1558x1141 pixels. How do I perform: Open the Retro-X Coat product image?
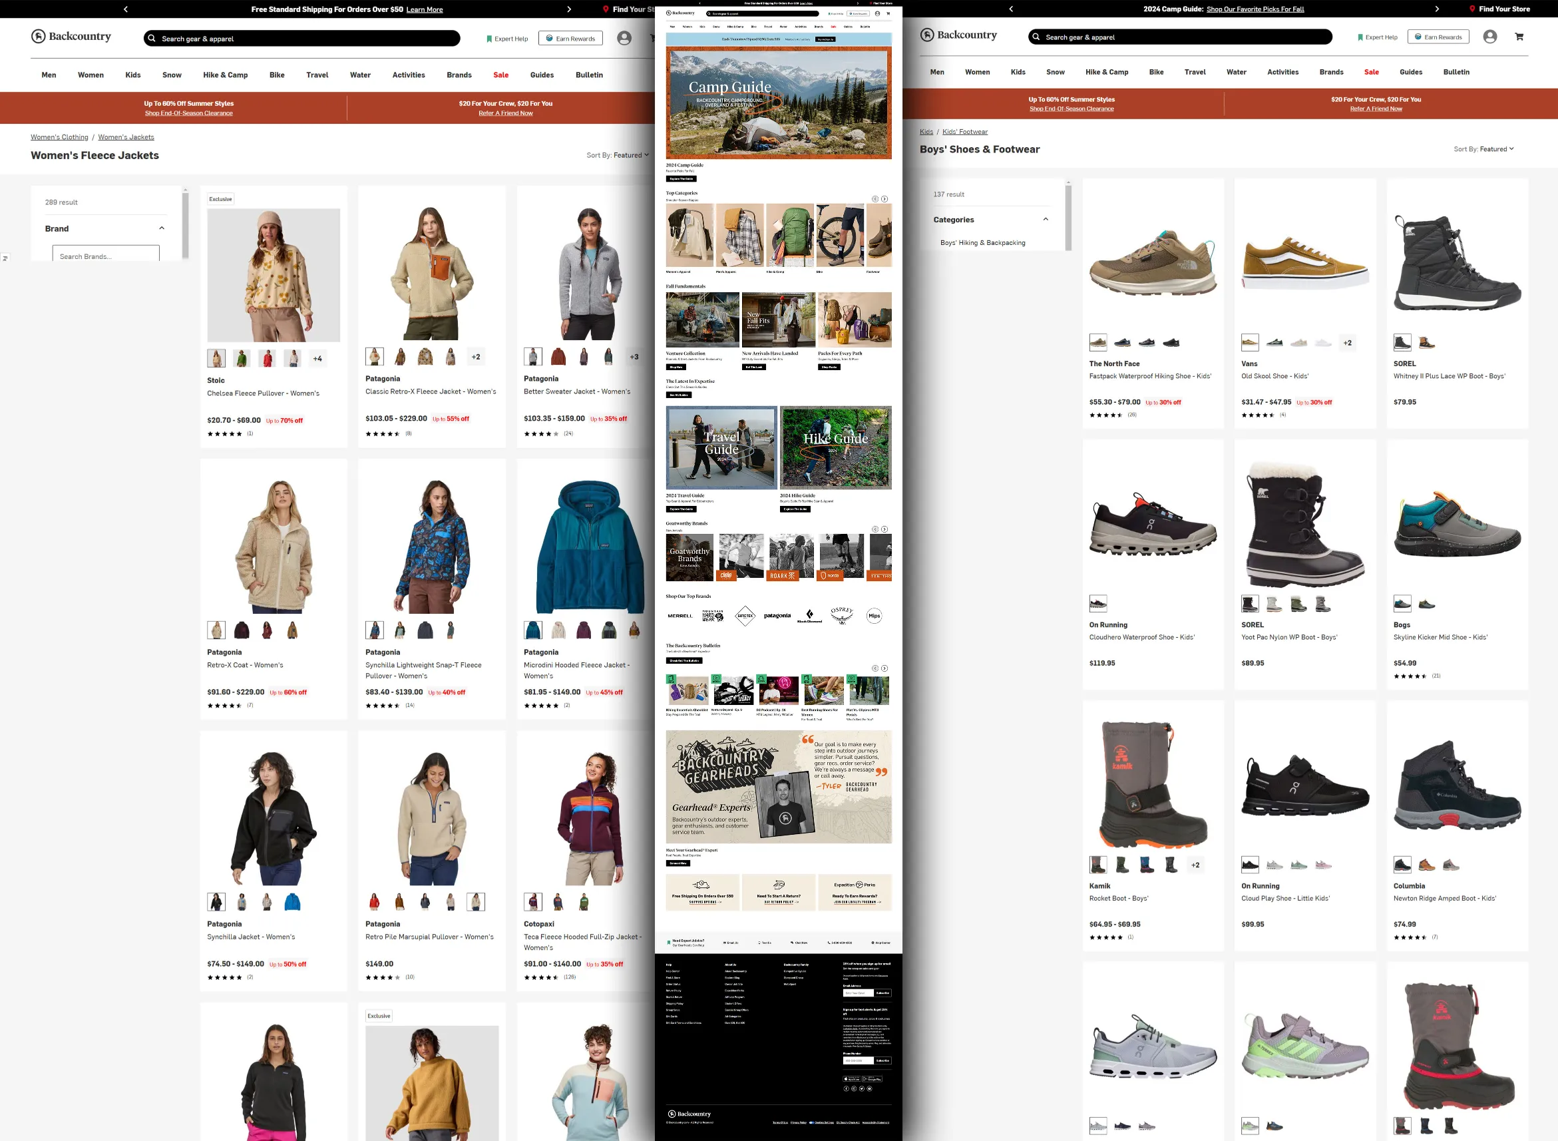pos(274,547)
